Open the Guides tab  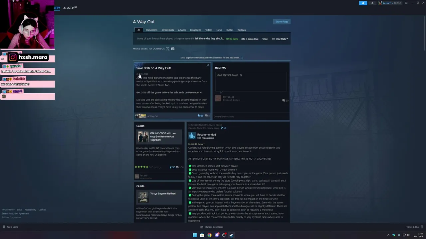[230, 30]
